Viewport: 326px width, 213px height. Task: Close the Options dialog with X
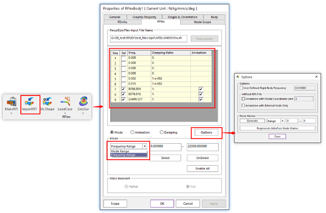(316, 77)
